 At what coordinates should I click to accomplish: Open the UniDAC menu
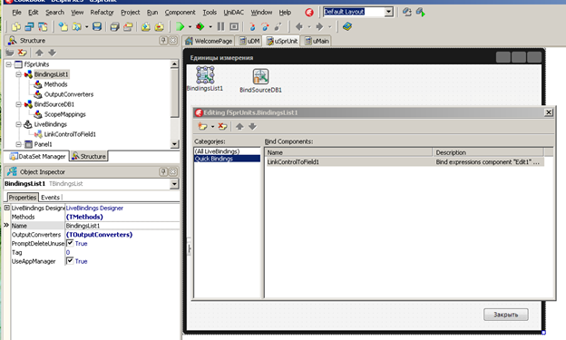click(x=233, y=13)
